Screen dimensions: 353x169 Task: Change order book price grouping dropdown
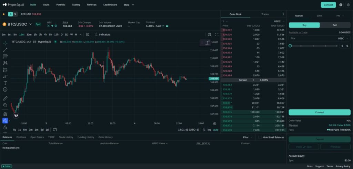click(224, 22)
